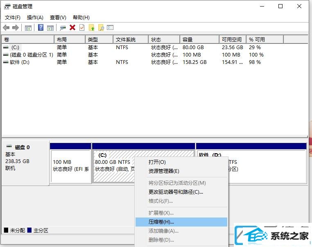Image resolution: width=312 pixels, height=247 pixels.
Task: Sort by the 卷 column header
Action: pyautogui.click(x=28, y=39)
